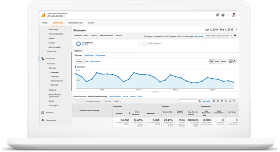
Task: Switch to line chart view icon
Action: [x=231, y=61]
